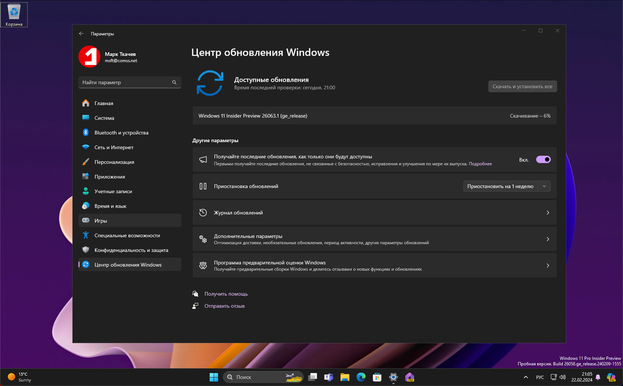Select the Сеть и Интернет network icon

86,147
